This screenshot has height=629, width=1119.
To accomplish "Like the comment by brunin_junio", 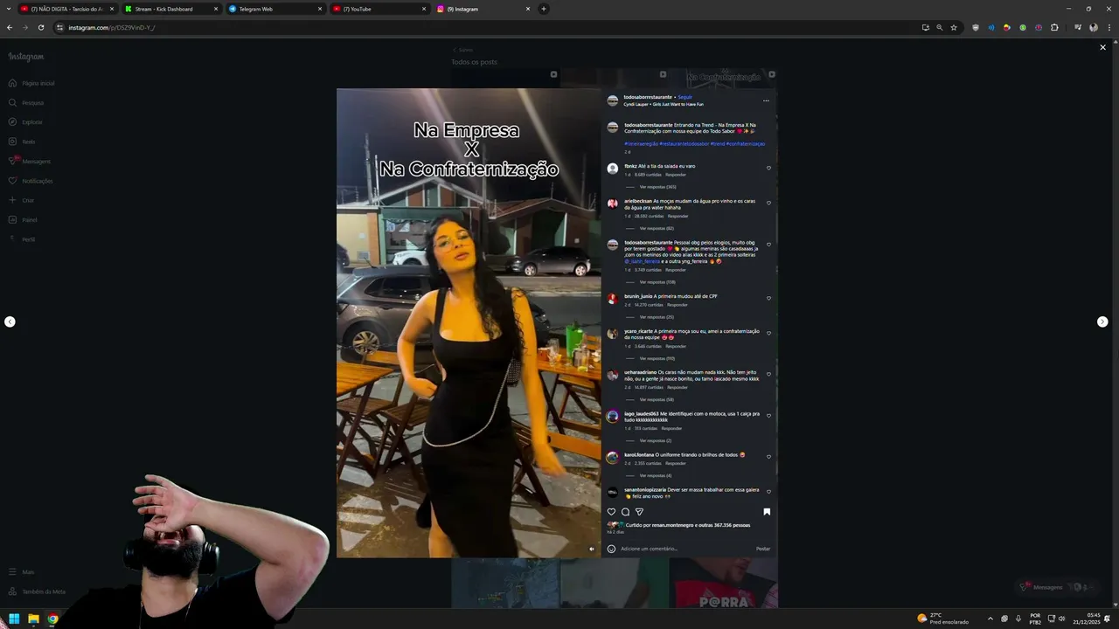I will point(768,298).
